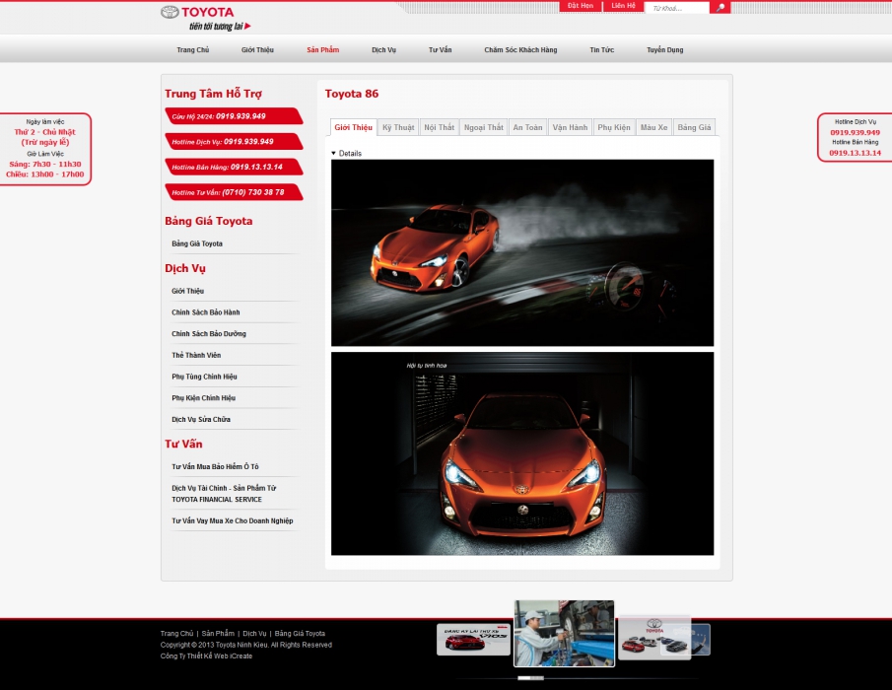Select the Toyota car lineup carousel thumbnail
Screen dimensions: 892x690
click(652, 638)
